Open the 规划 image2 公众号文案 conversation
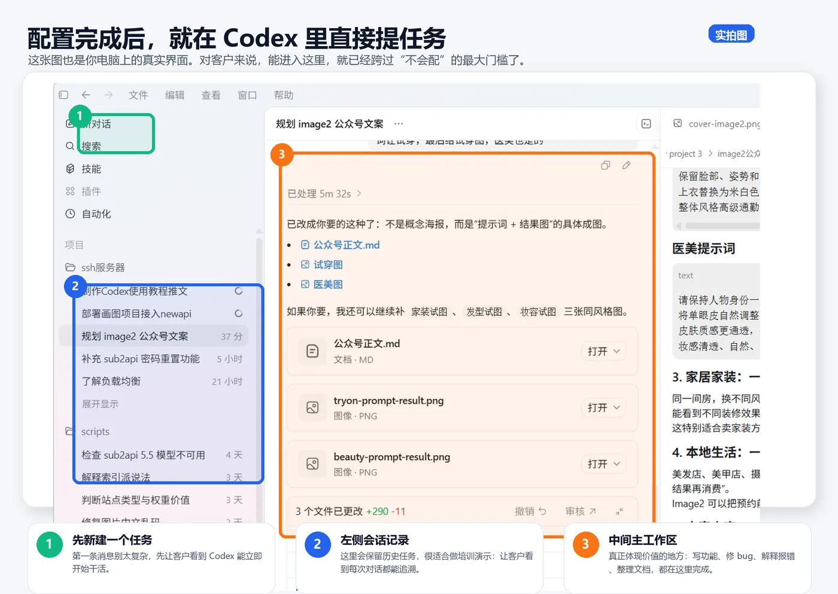The width and height of the screenshot is (838, 594). click(154, 336)
